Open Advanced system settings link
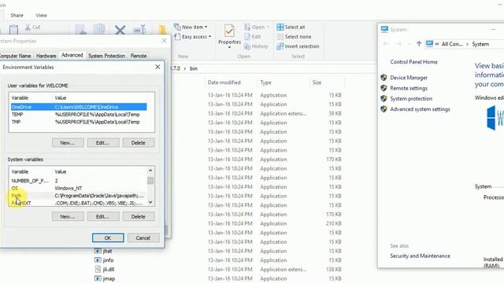This screenshot has height=283, width=504. (420, 109)
